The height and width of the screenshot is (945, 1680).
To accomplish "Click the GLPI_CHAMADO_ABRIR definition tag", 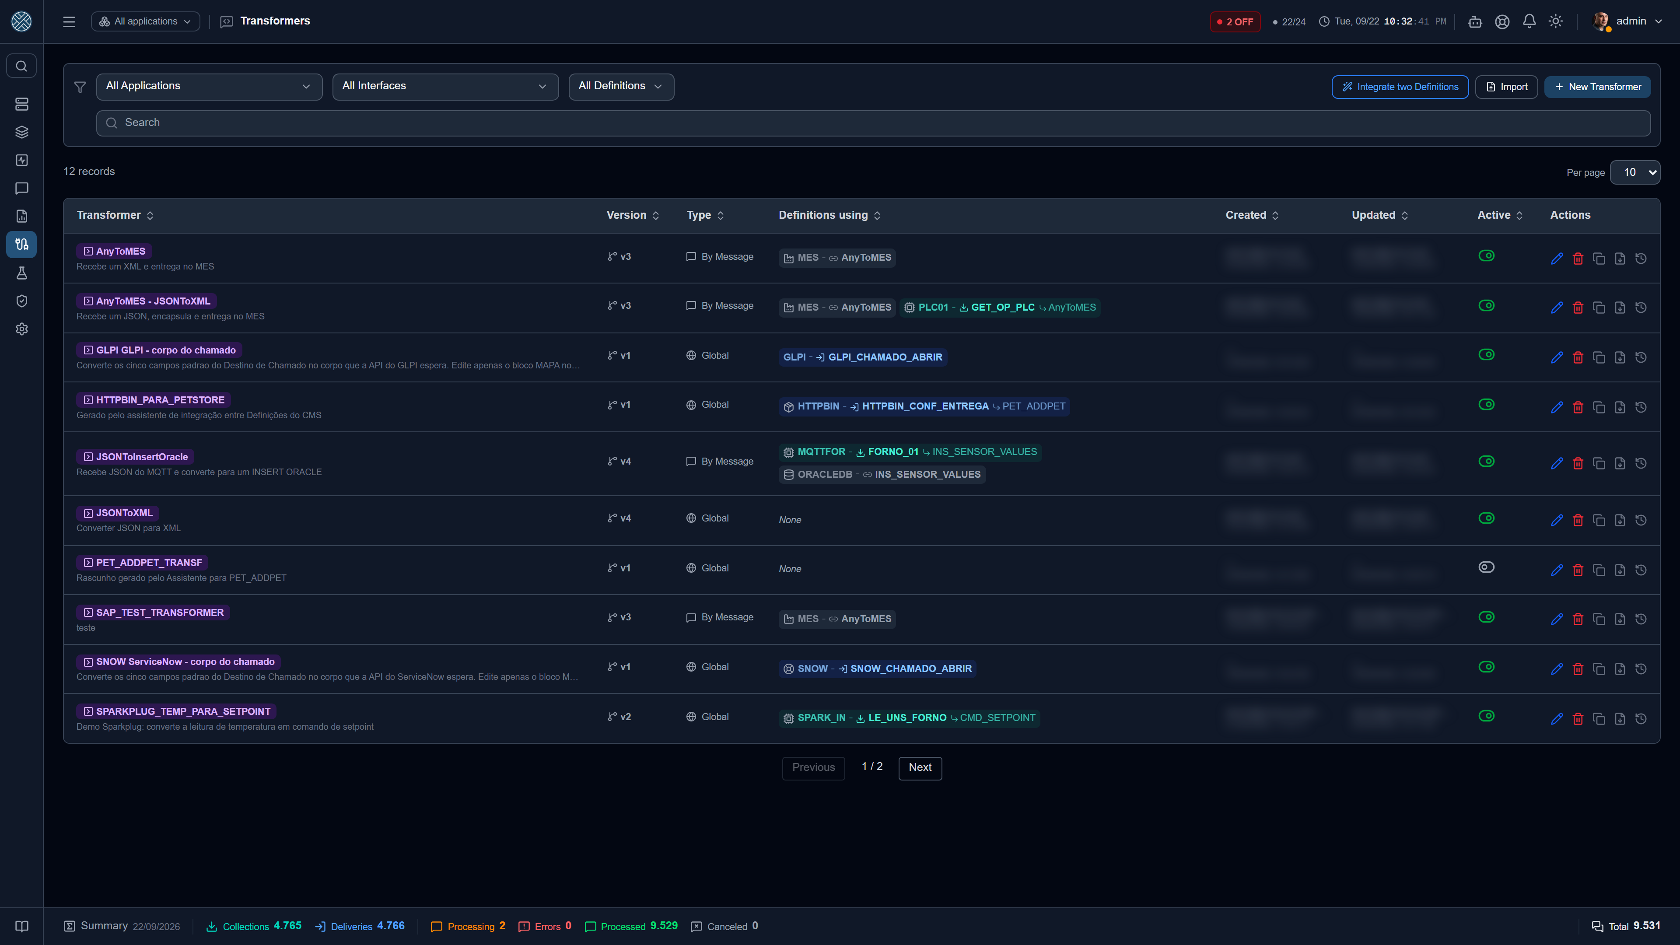I will click(862, 357).
